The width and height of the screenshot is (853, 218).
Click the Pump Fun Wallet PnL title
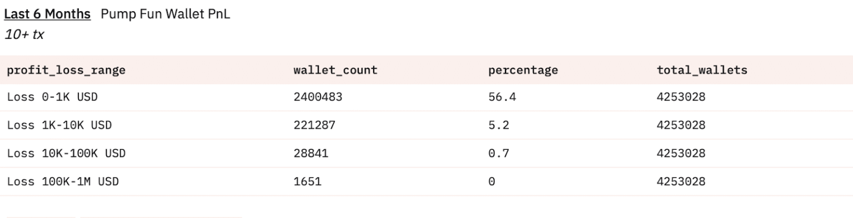pyautogui.click(x=165, y=14)
